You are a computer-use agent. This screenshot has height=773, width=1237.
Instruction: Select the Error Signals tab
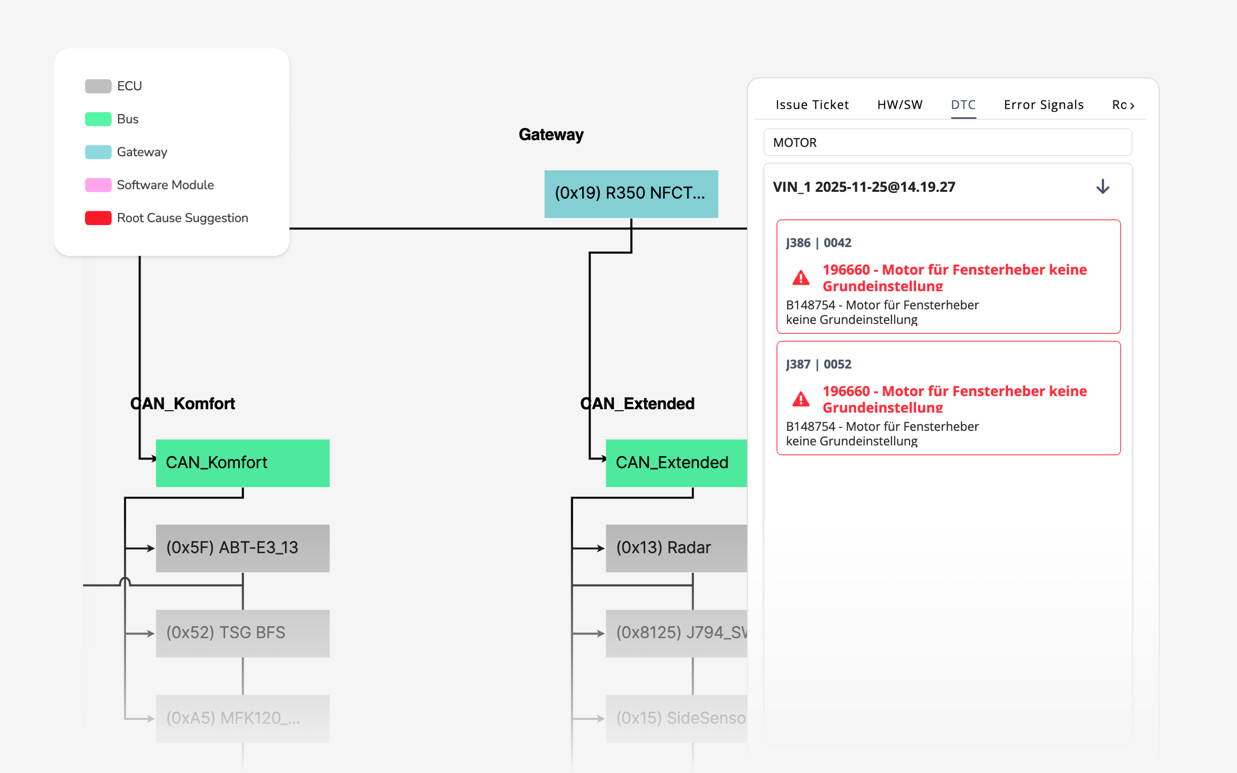click(x=1043, y=105)
